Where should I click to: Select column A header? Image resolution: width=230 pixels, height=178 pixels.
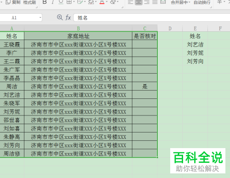(x=12, y=29)
